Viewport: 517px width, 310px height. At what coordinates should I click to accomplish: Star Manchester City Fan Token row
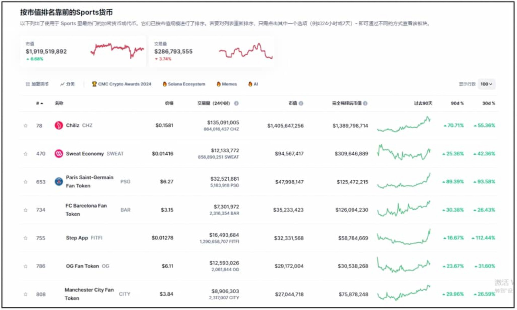point(26,294)
